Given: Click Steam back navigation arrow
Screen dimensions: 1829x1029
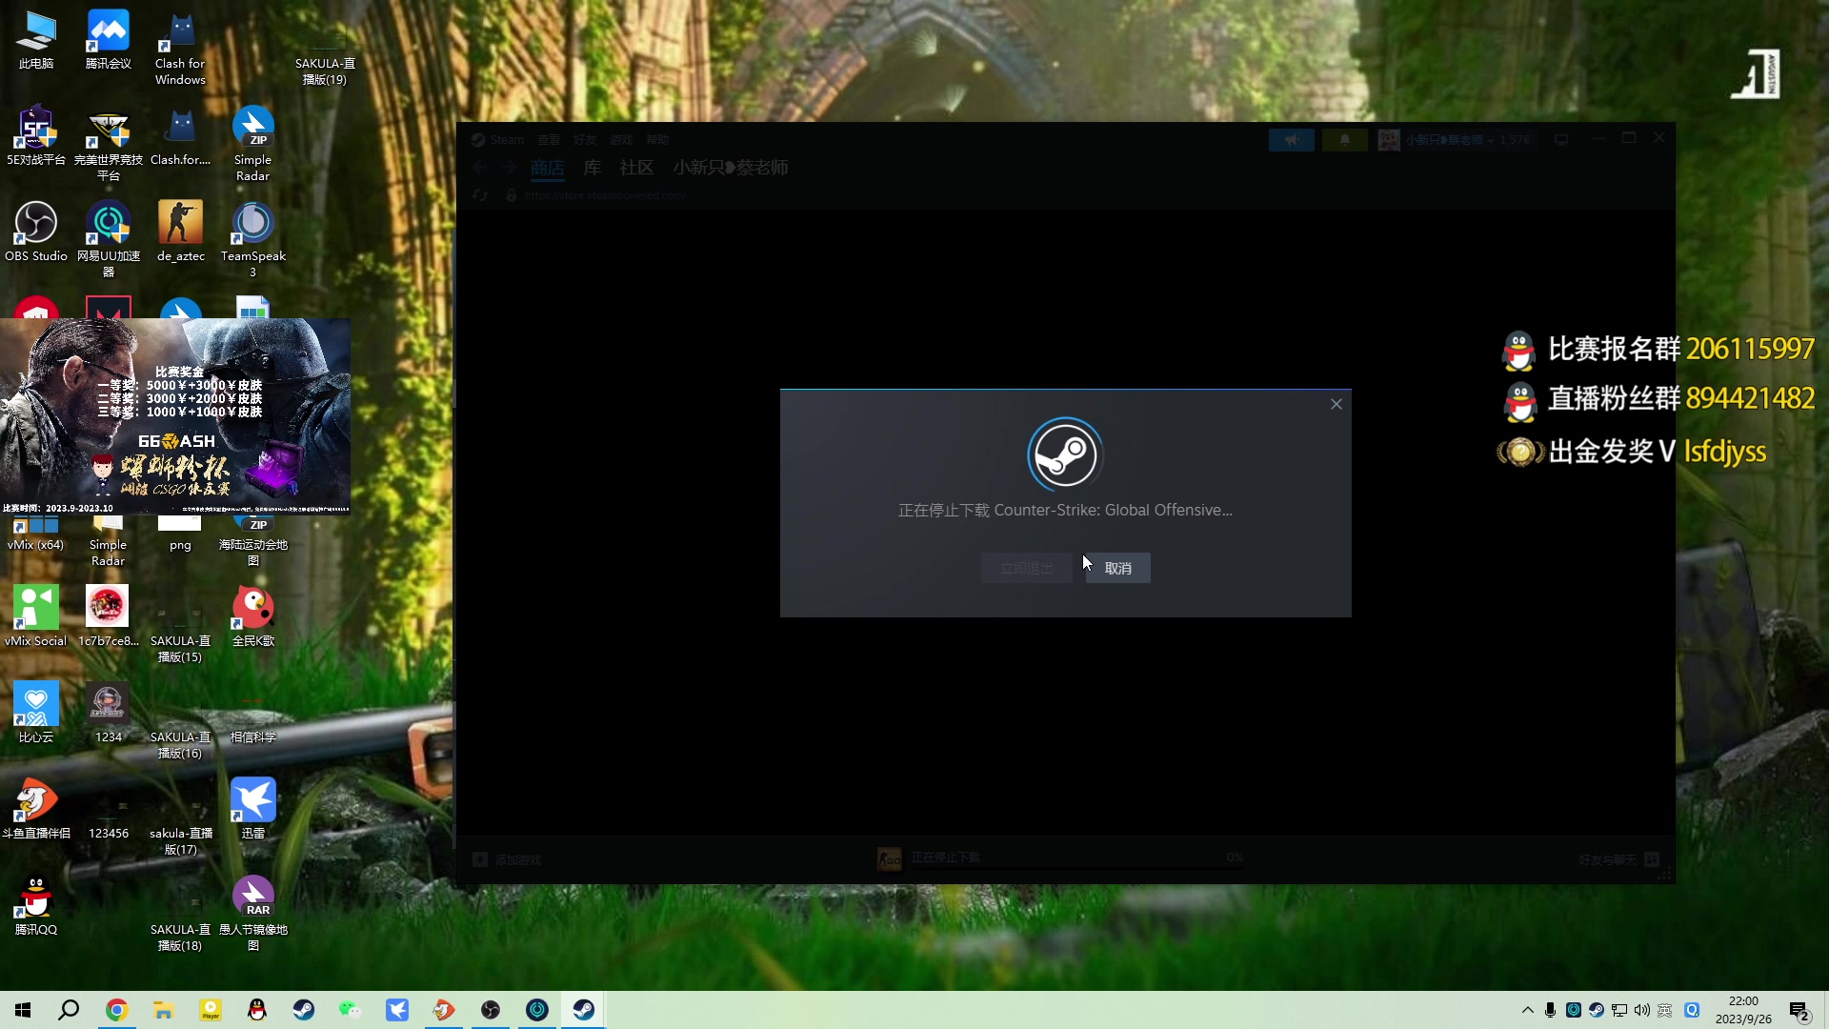Looking at the screenshot, I should [480, 168].
